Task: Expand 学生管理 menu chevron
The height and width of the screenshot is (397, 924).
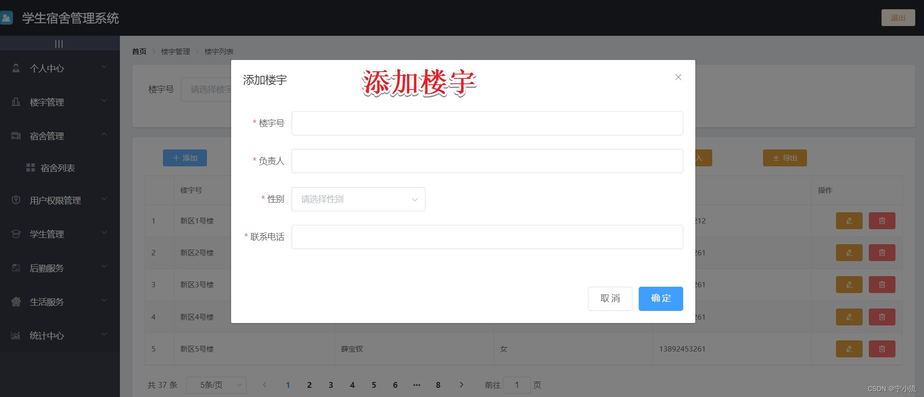Action: [x=104, y=233]
